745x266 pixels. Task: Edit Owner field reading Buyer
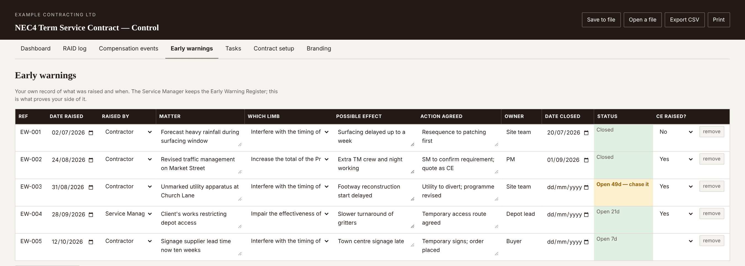tap(521, 241)
